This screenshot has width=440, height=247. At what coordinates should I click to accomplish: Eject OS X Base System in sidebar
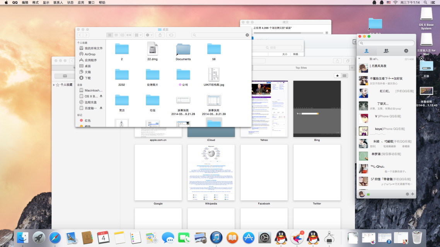(101, 96)
